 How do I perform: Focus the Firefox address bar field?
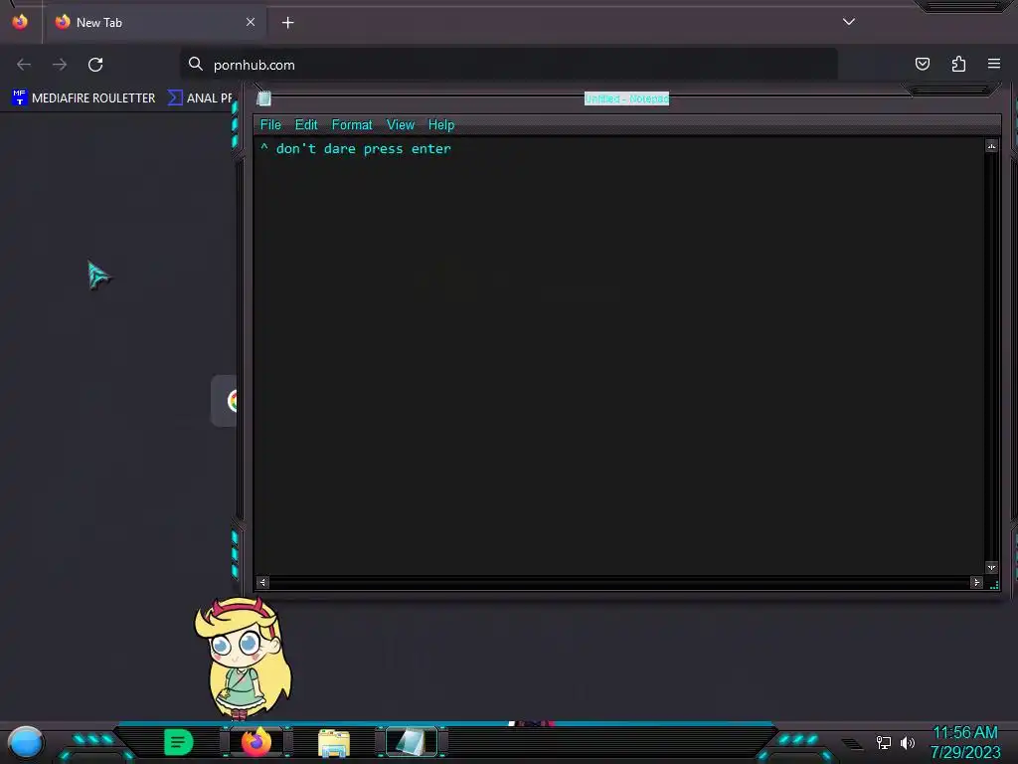coord(508,65)
